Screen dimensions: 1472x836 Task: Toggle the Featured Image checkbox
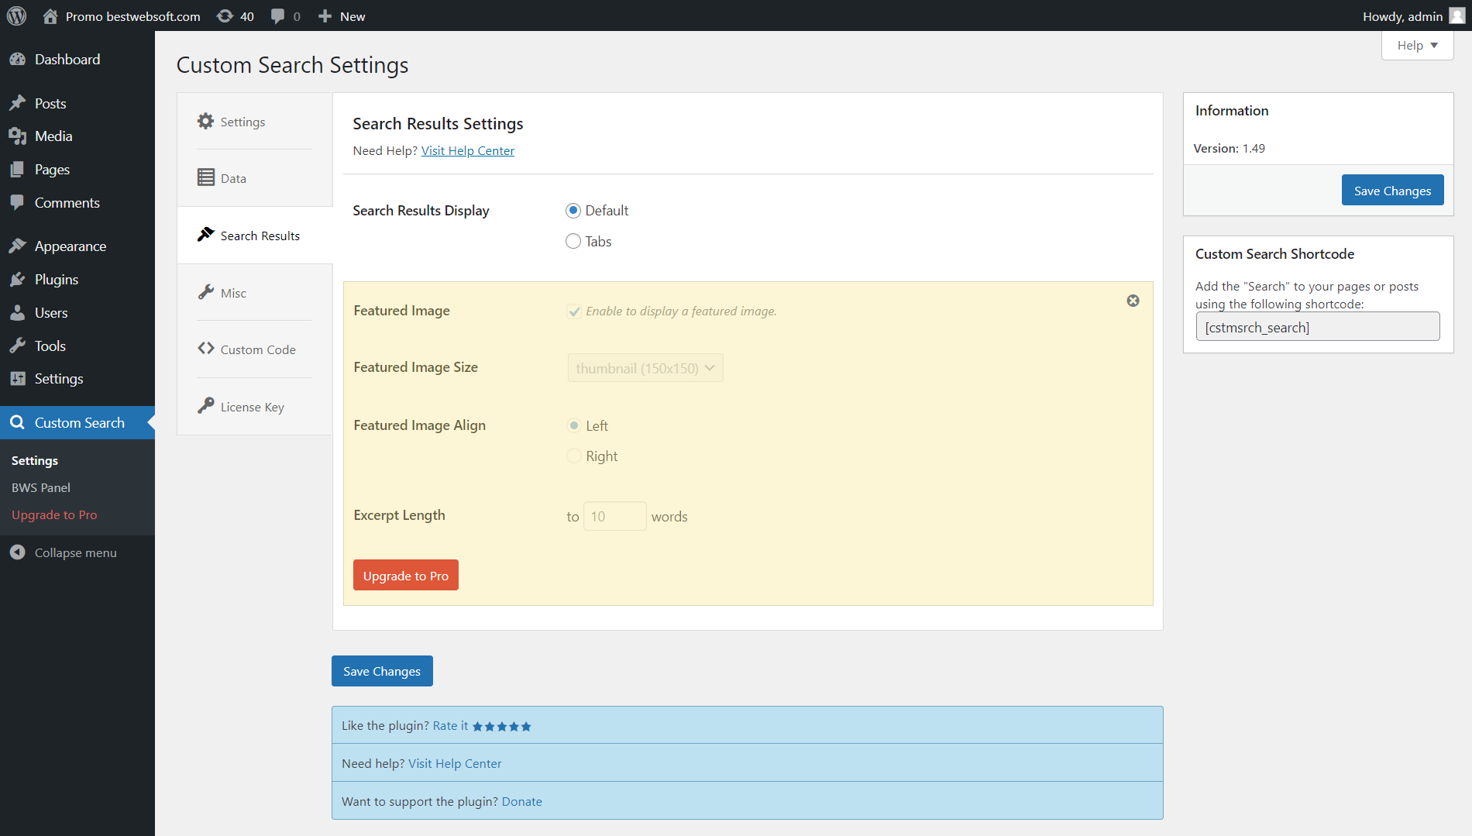pyautogui.click(x=574, y=311)
